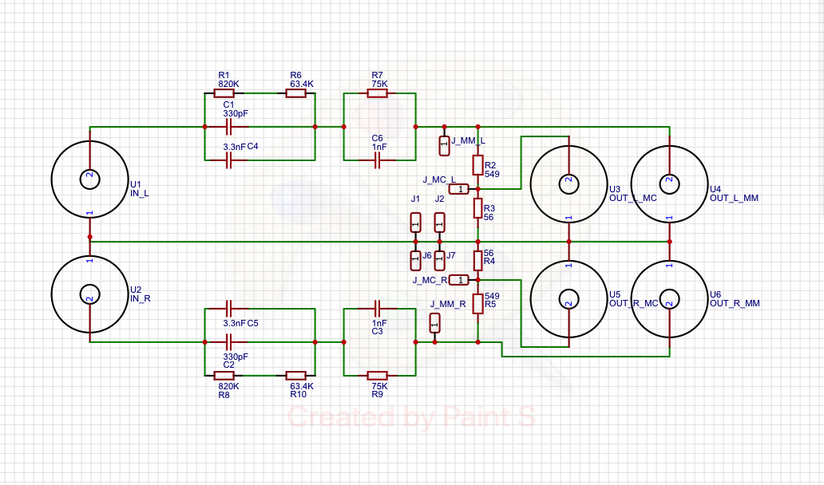Click the C3 1nF capacitor symbol

(x=378, y=309)
